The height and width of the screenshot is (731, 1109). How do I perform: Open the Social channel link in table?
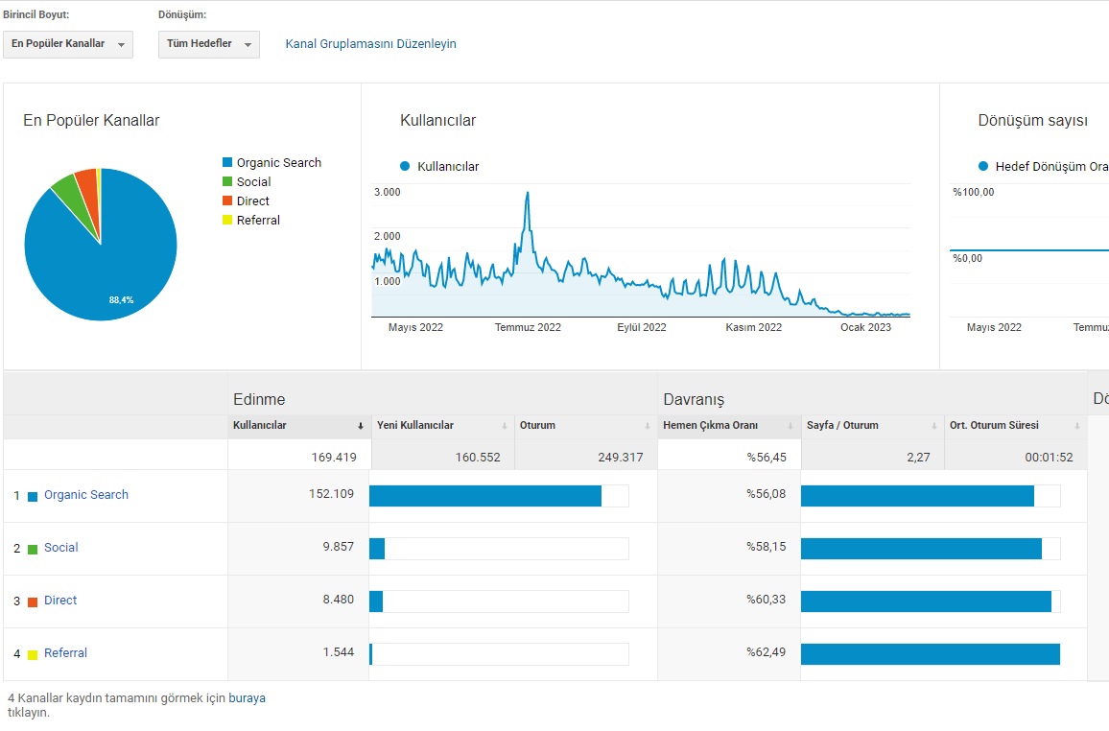click(x=60, y=547)
